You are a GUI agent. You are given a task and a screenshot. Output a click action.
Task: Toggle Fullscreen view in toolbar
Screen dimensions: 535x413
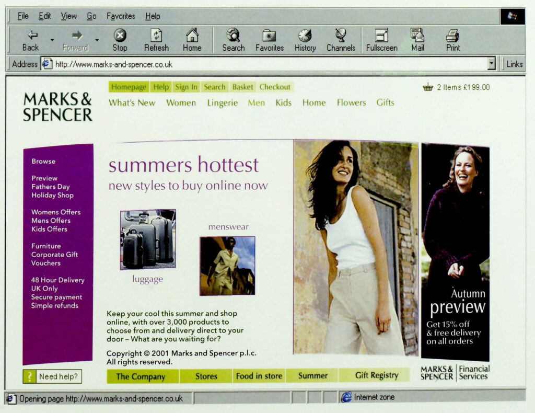[x=381, y=36]
